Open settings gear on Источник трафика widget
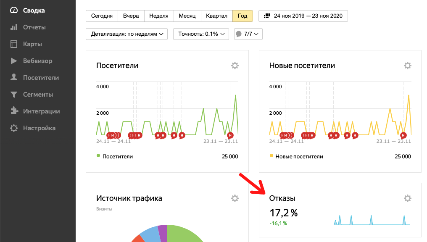The height and width of the screenshot is (242, 427). [x=235, y=198]
